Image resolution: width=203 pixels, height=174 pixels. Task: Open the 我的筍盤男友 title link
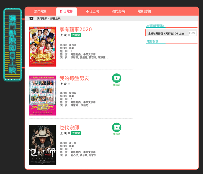[74, 78]
